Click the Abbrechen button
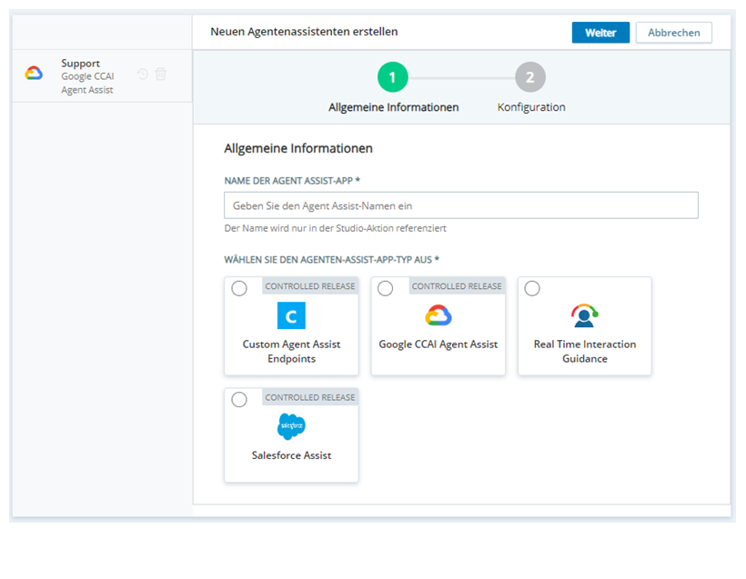 tap(674, 33)
